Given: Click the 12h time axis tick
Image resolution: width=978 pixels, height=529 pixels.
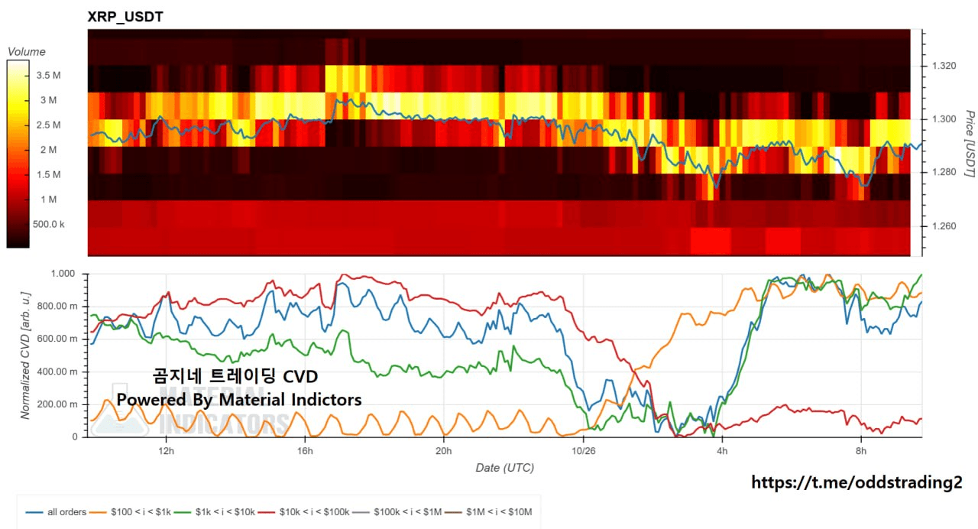Looking at the screenshot, I should tap(165, 450).
